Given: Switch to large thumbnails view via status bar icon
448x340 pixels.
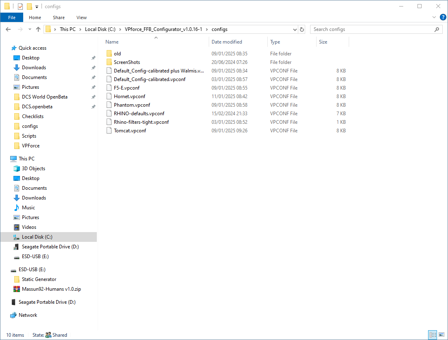Looking at the screenshot, I should [x=442, y=334].
